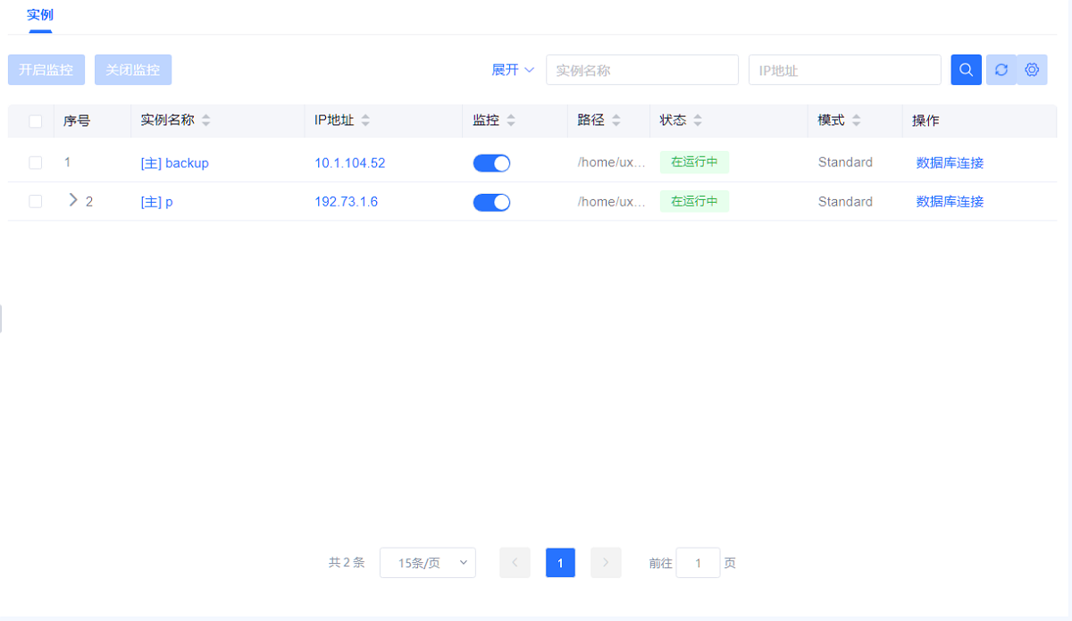Click sort icon beside 模式 header
Image resolution: width=1072 pixels, height=621 pixels.
(856, 121)
